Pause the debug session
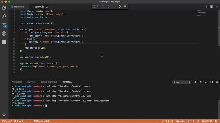This screenshot has height=123, width=220. tap(98, 6)
